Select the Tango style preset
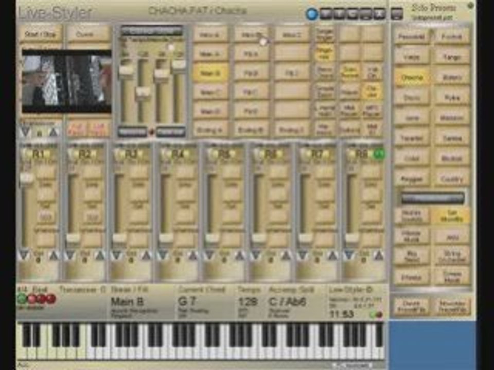This screenshot has height=370, width=494. click(452, 57)
